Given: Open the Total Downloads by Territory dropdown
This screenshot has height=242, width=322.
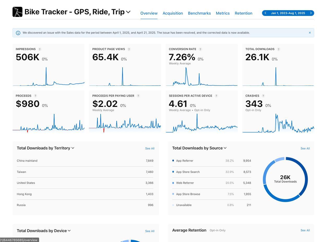Looking at the screenshot, I should [x=72, y=148].
